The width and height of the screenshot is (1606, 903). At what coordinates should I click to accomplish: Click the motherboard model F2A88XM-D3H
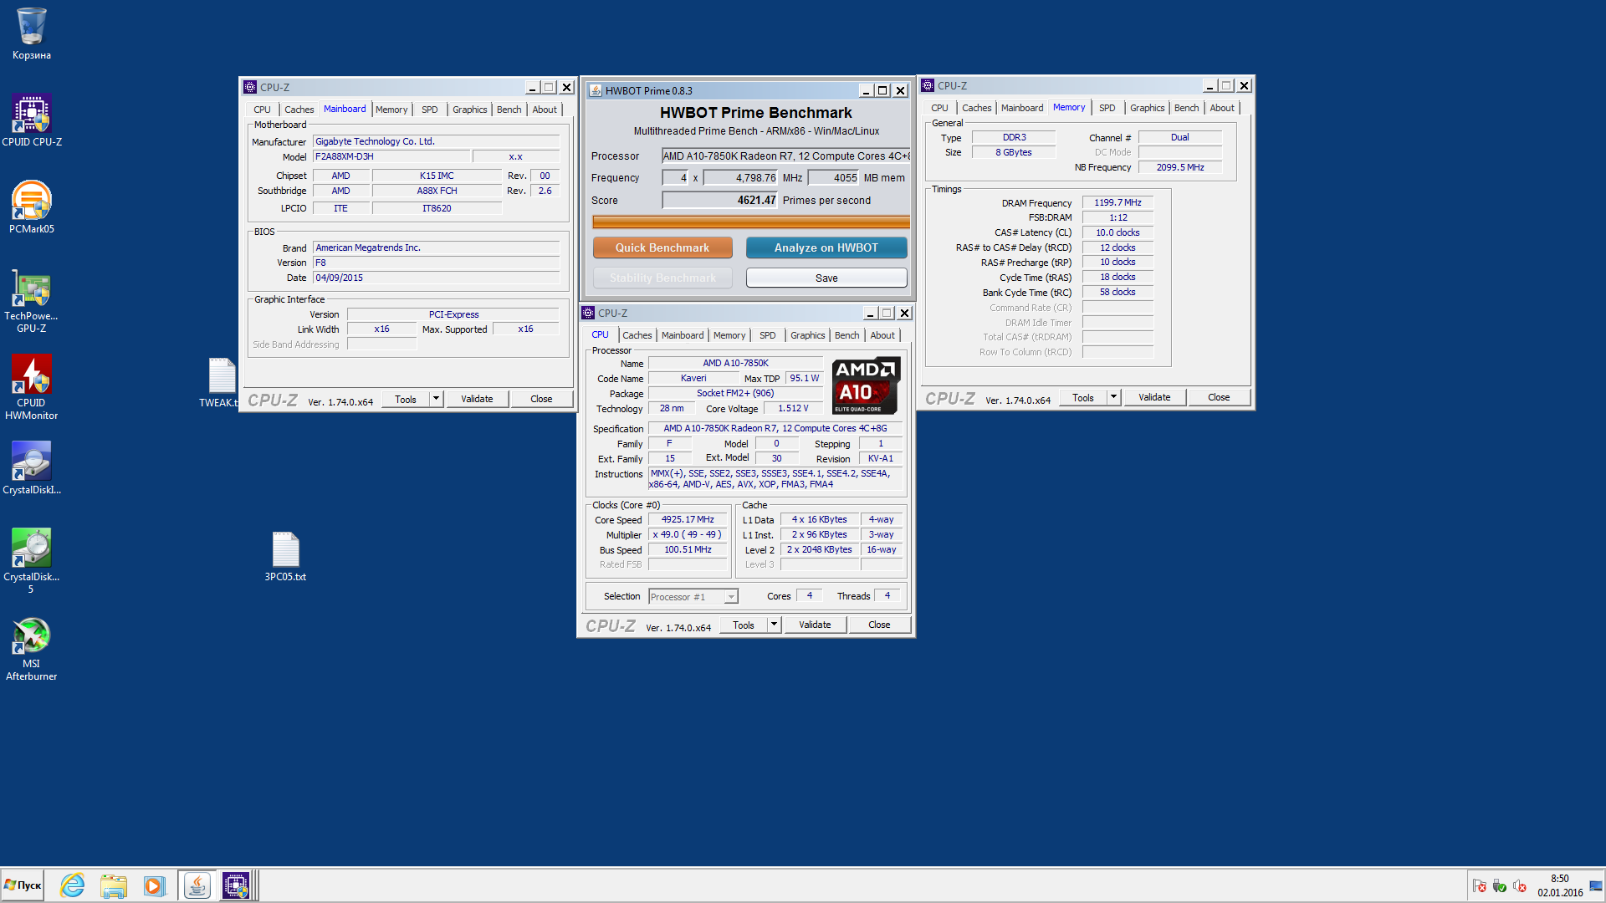point(391,156)
